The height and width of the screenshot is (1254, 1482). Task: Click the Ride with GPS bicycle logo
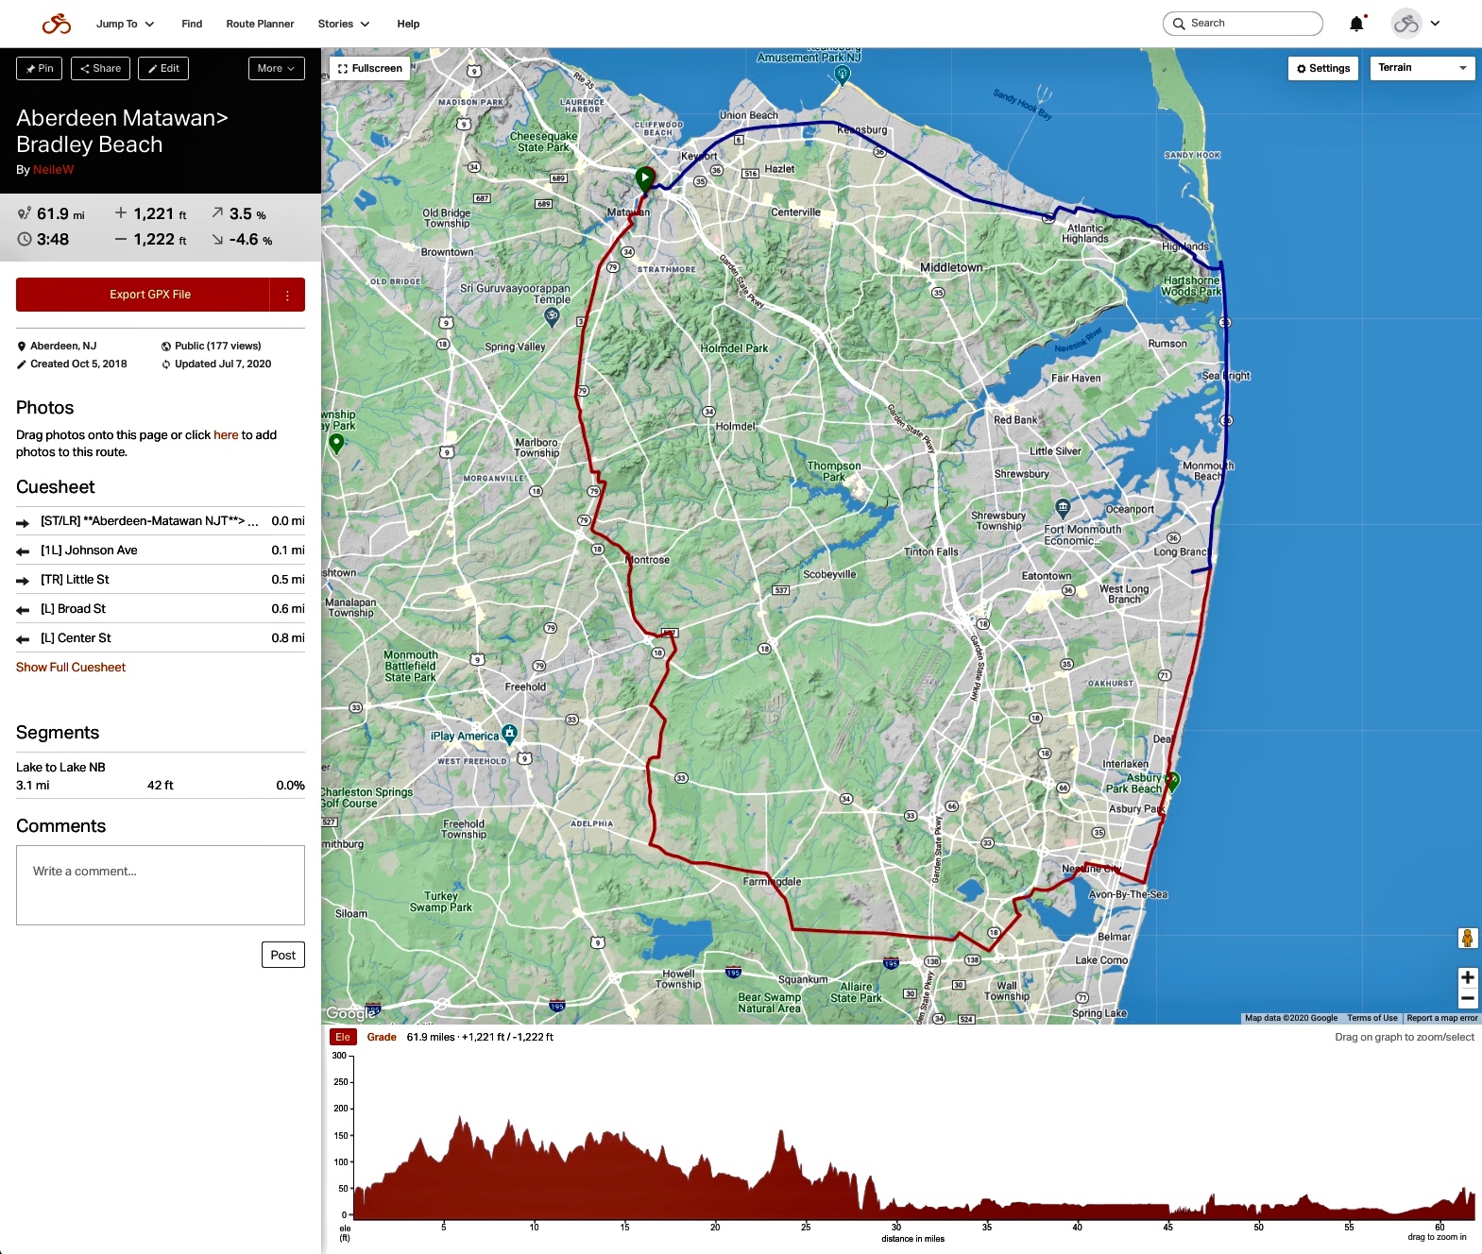pyautogui.click(x=57, y=24)
